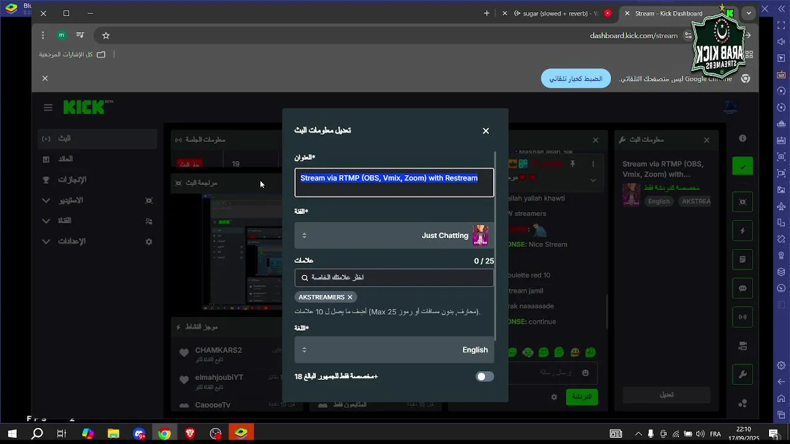Toggle the session broadcast widget icon
790x444 pixels.
click(742, 317)
